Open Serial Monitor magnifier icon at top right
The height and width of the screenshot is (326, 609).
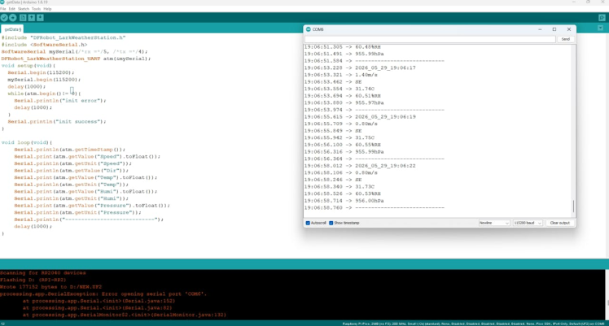(x=602, y=17)
